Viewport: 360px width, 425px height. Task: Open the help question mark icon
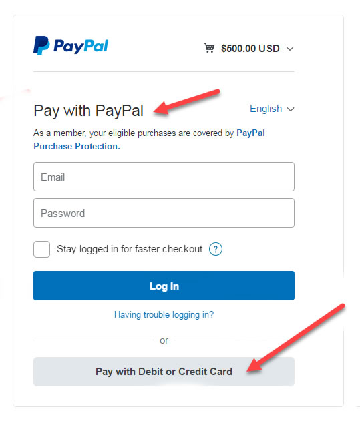pos(216,249)
